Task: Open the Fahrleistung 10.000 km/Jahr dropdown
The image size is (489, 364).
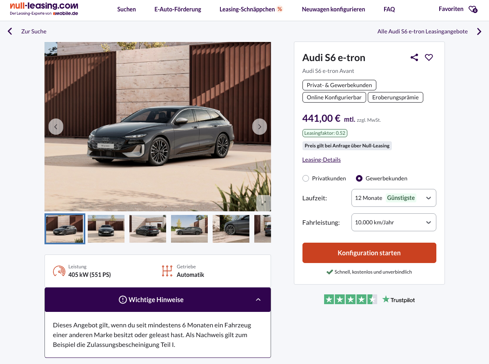Action: tap(393, 222)
